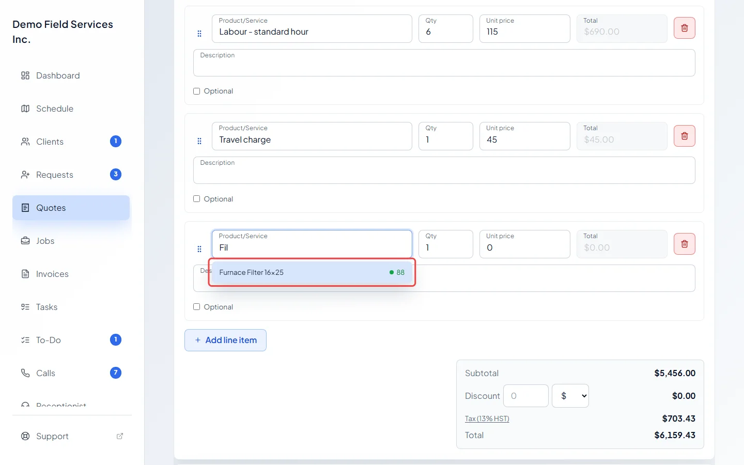744x465 pixels.
Task: Click the Schedule map icon in sidebar
Action: click(25, 109)
